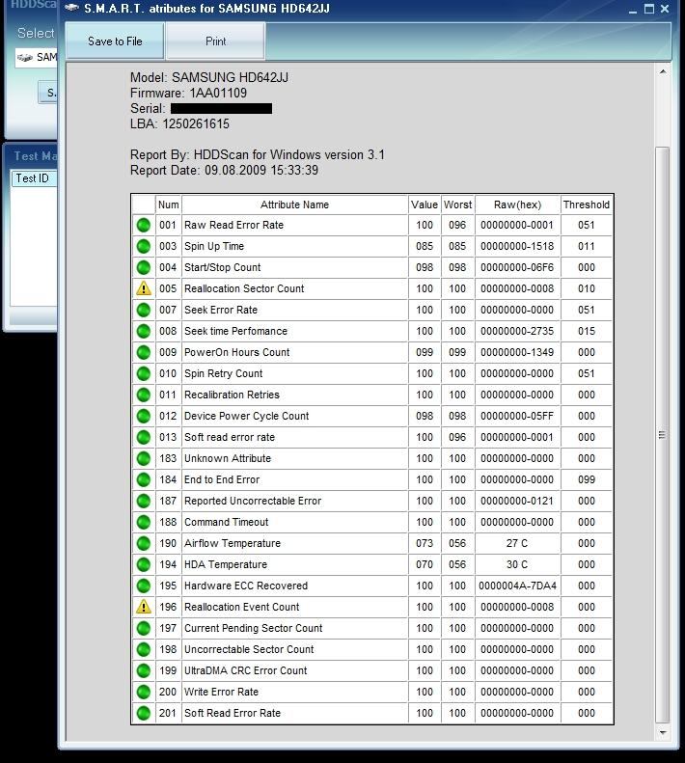This screenshot has width=685, height=763.
Task: Open drive select dropdown in HDDScan background window
Action: pyautogui.click(x=37, y=58)
